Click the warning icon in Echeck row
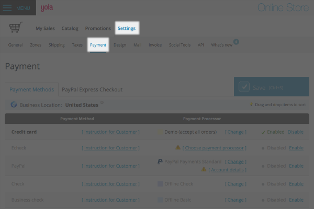 click(x=178, y=148)
